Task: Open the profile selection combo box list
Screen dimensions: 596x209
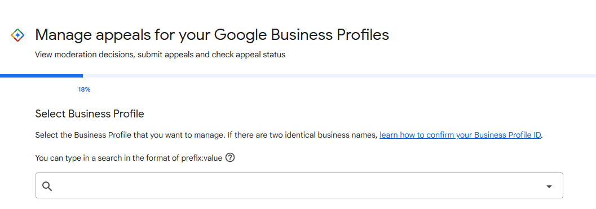Action: tap(549, 187)
